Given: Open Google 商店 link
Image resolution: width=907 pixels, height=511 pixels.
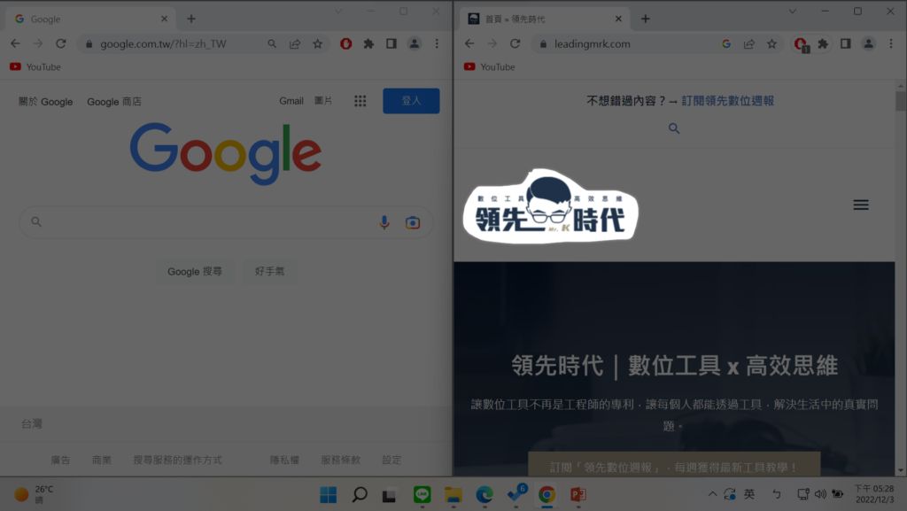Looking at the screenshot, I should point(114,102).
